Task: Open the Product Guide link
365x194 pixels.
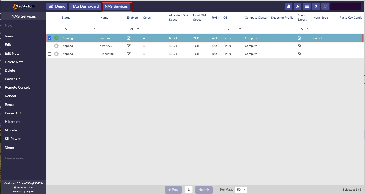Action: pyautogui.click(x=24, y=187)
